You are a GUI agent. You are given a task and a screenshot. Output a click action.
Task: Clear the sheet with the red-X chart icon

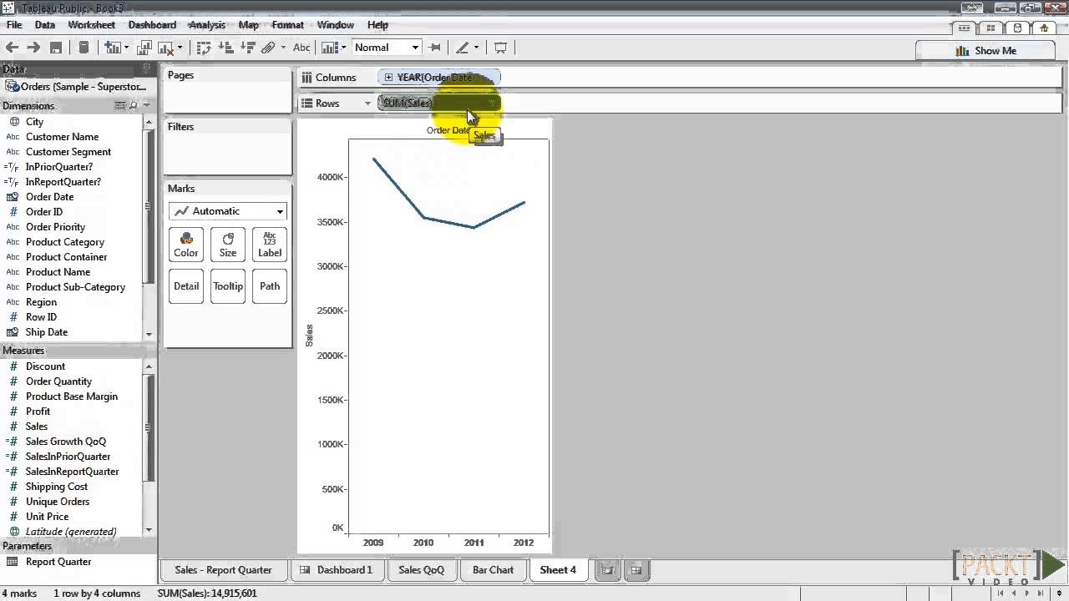pos(165,48)
